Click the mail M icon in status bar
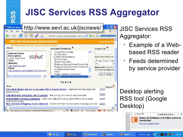Image resolution: width=183 pixels, height=137 pixels. click(108, 110)
